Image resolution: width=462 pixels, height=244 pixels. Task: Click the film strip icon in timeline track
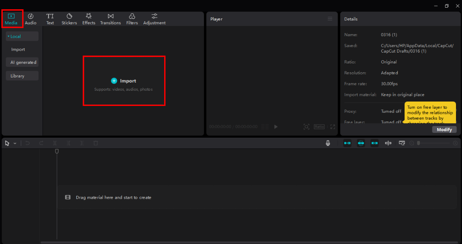68,197
